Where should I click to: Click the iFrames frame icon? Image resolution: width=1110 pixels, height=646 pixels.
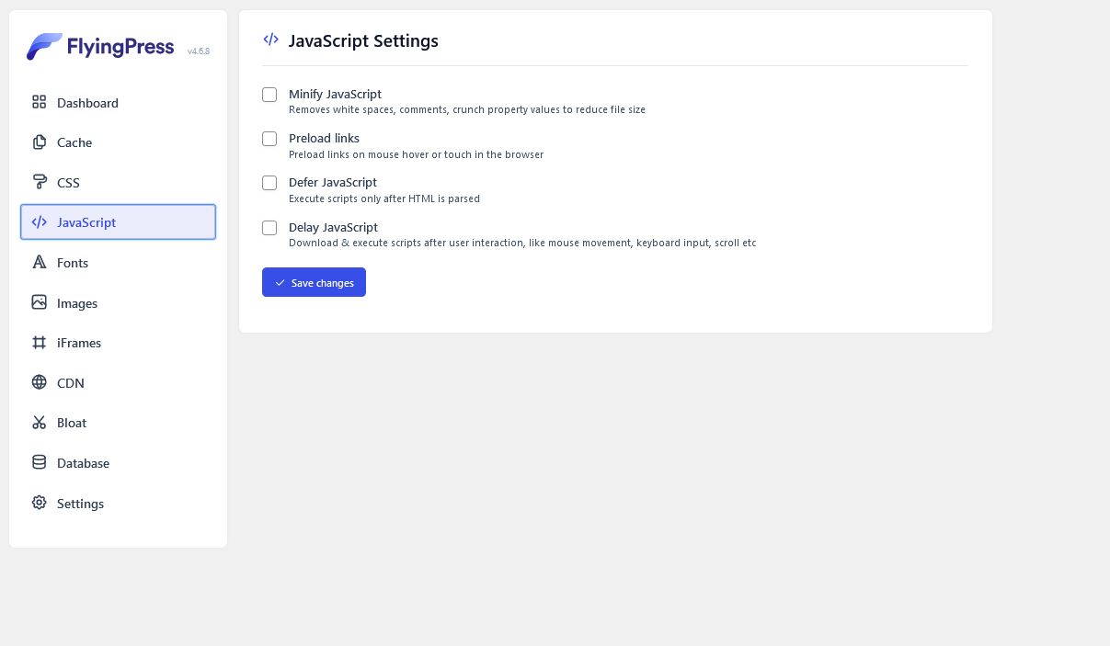coord(39,342)
